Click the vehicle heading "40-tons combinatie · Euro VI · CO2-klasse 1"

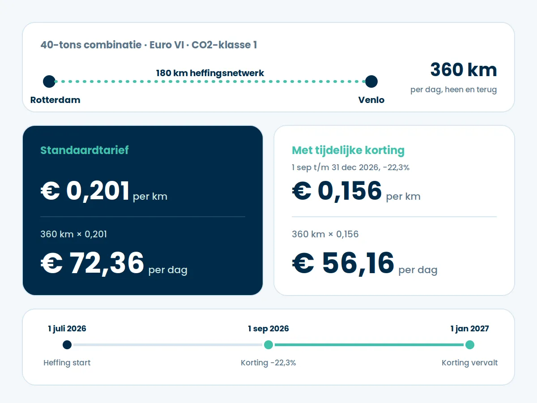click(x=149, y=45)
